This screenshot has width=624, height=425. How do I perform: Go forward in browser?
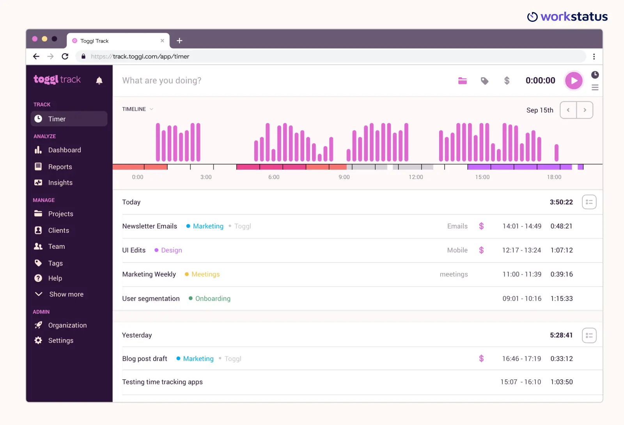click(x=50, y=57)
